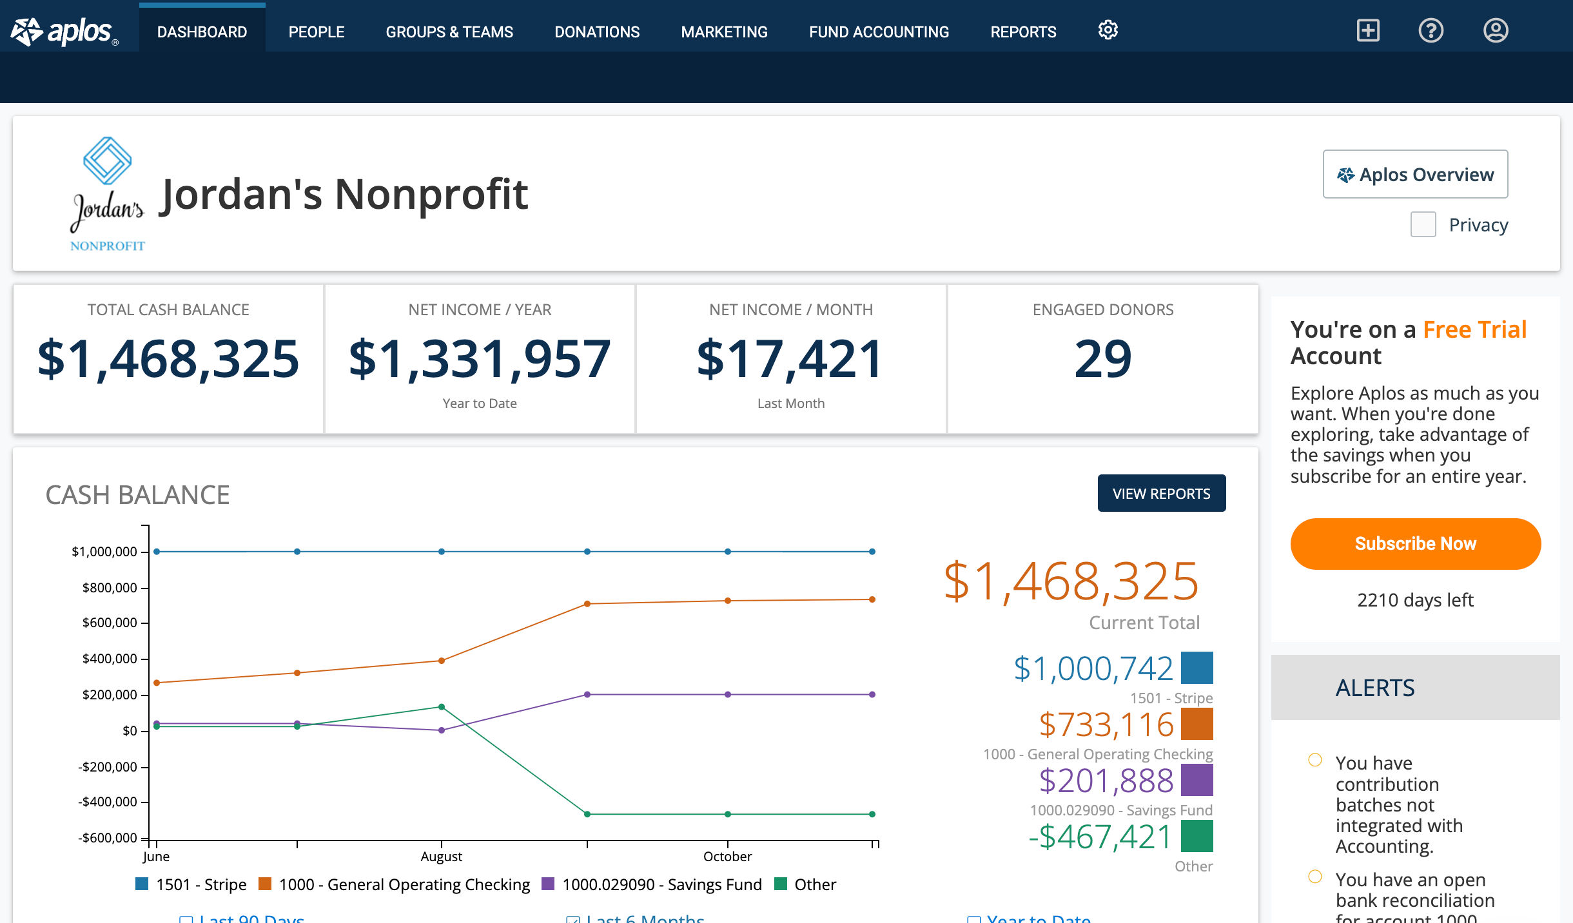The width and height of the screenshot is (1573, 923).
Task: Click the first alert circle icon
Action: (x=1314, y=760)
